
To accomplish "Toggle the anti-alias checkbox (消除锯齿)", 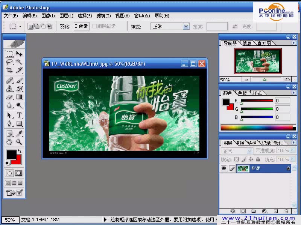I will pyautogui.click(x=94, y=26).
